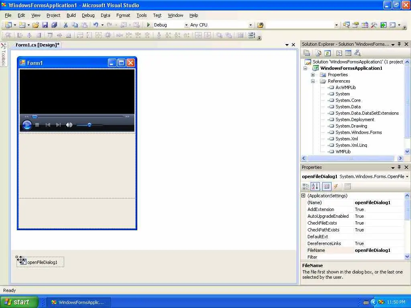Open the Toolbox side tab
Screen dimensions: 411x308
click(x=3, y=54)
